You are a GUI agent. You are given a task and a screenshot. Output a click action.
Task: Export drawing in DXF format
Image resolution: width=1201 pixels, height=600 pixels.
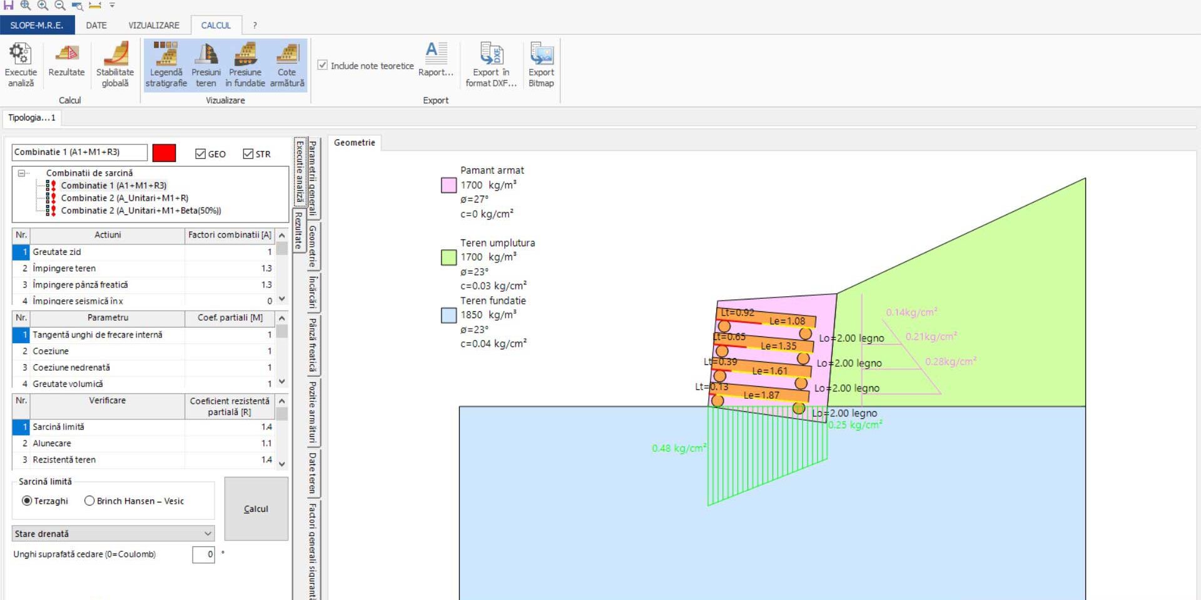click(491, 54)
